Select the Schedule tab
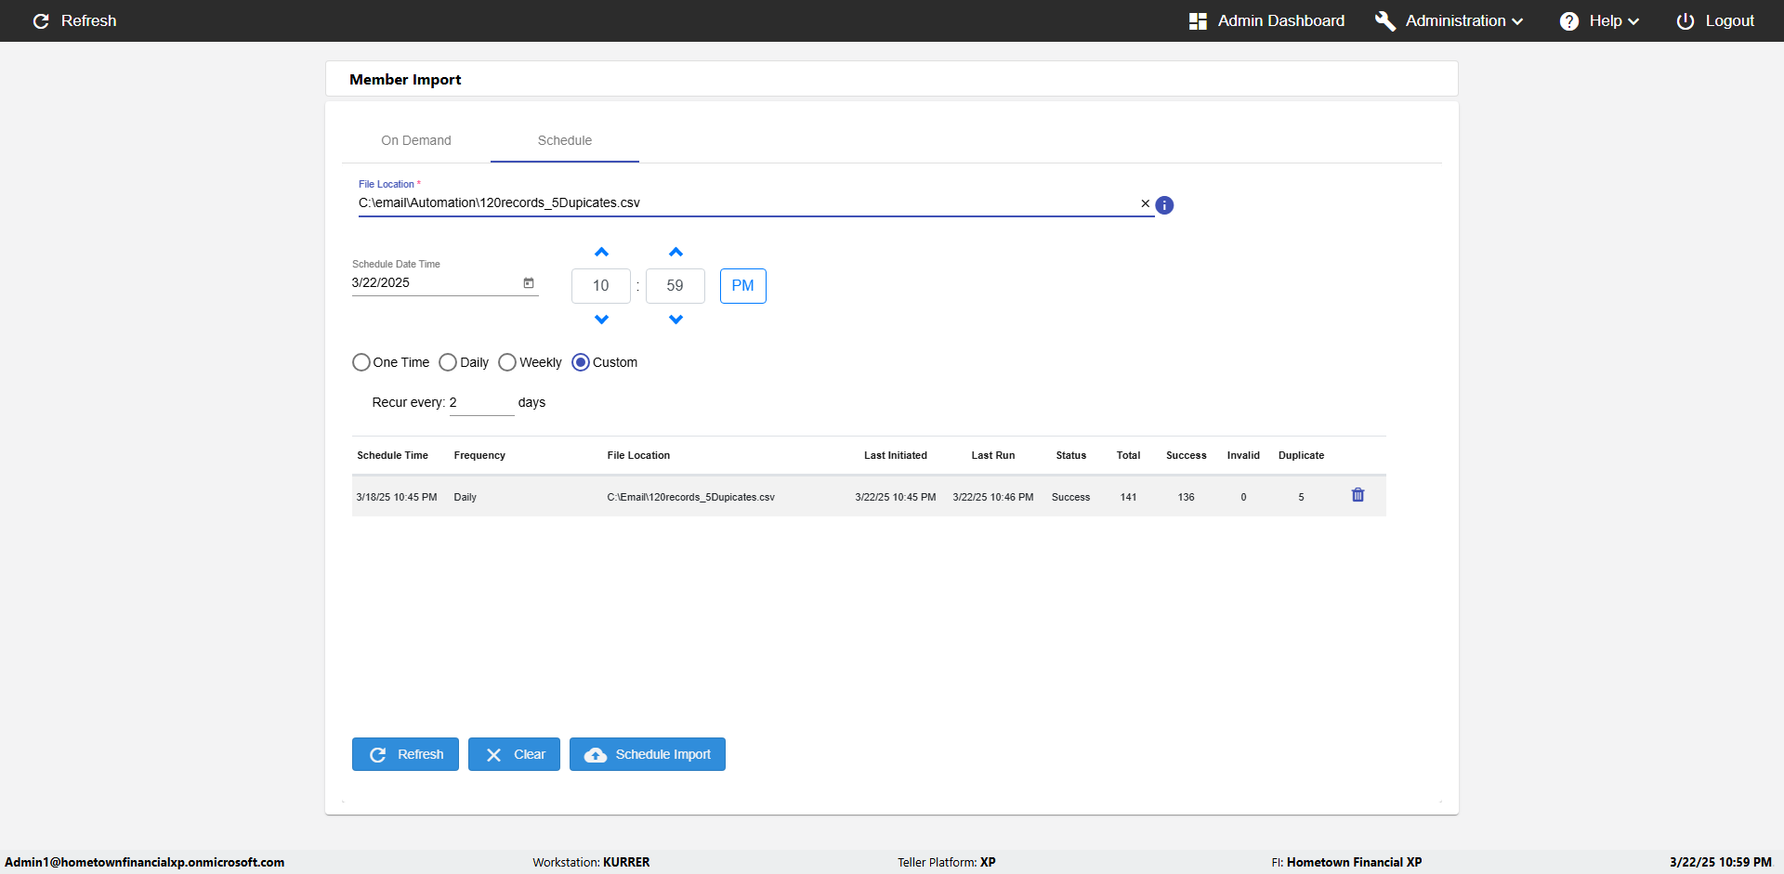 [565, 140]
